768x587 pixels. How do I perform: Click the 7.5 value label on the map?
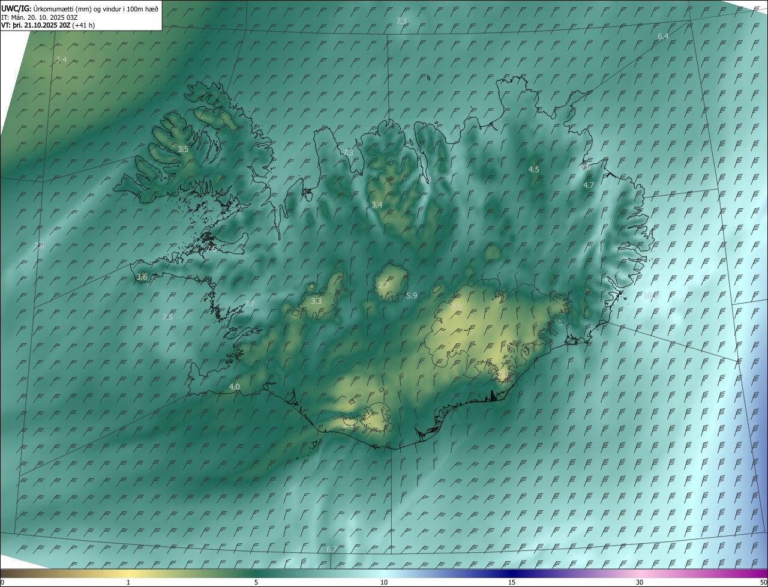pyautogui.click(x=167, y=318)
